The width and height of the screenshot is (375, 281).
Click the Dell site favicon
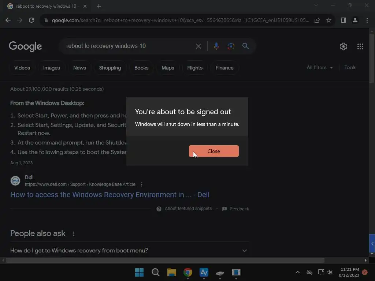point(15,181)
